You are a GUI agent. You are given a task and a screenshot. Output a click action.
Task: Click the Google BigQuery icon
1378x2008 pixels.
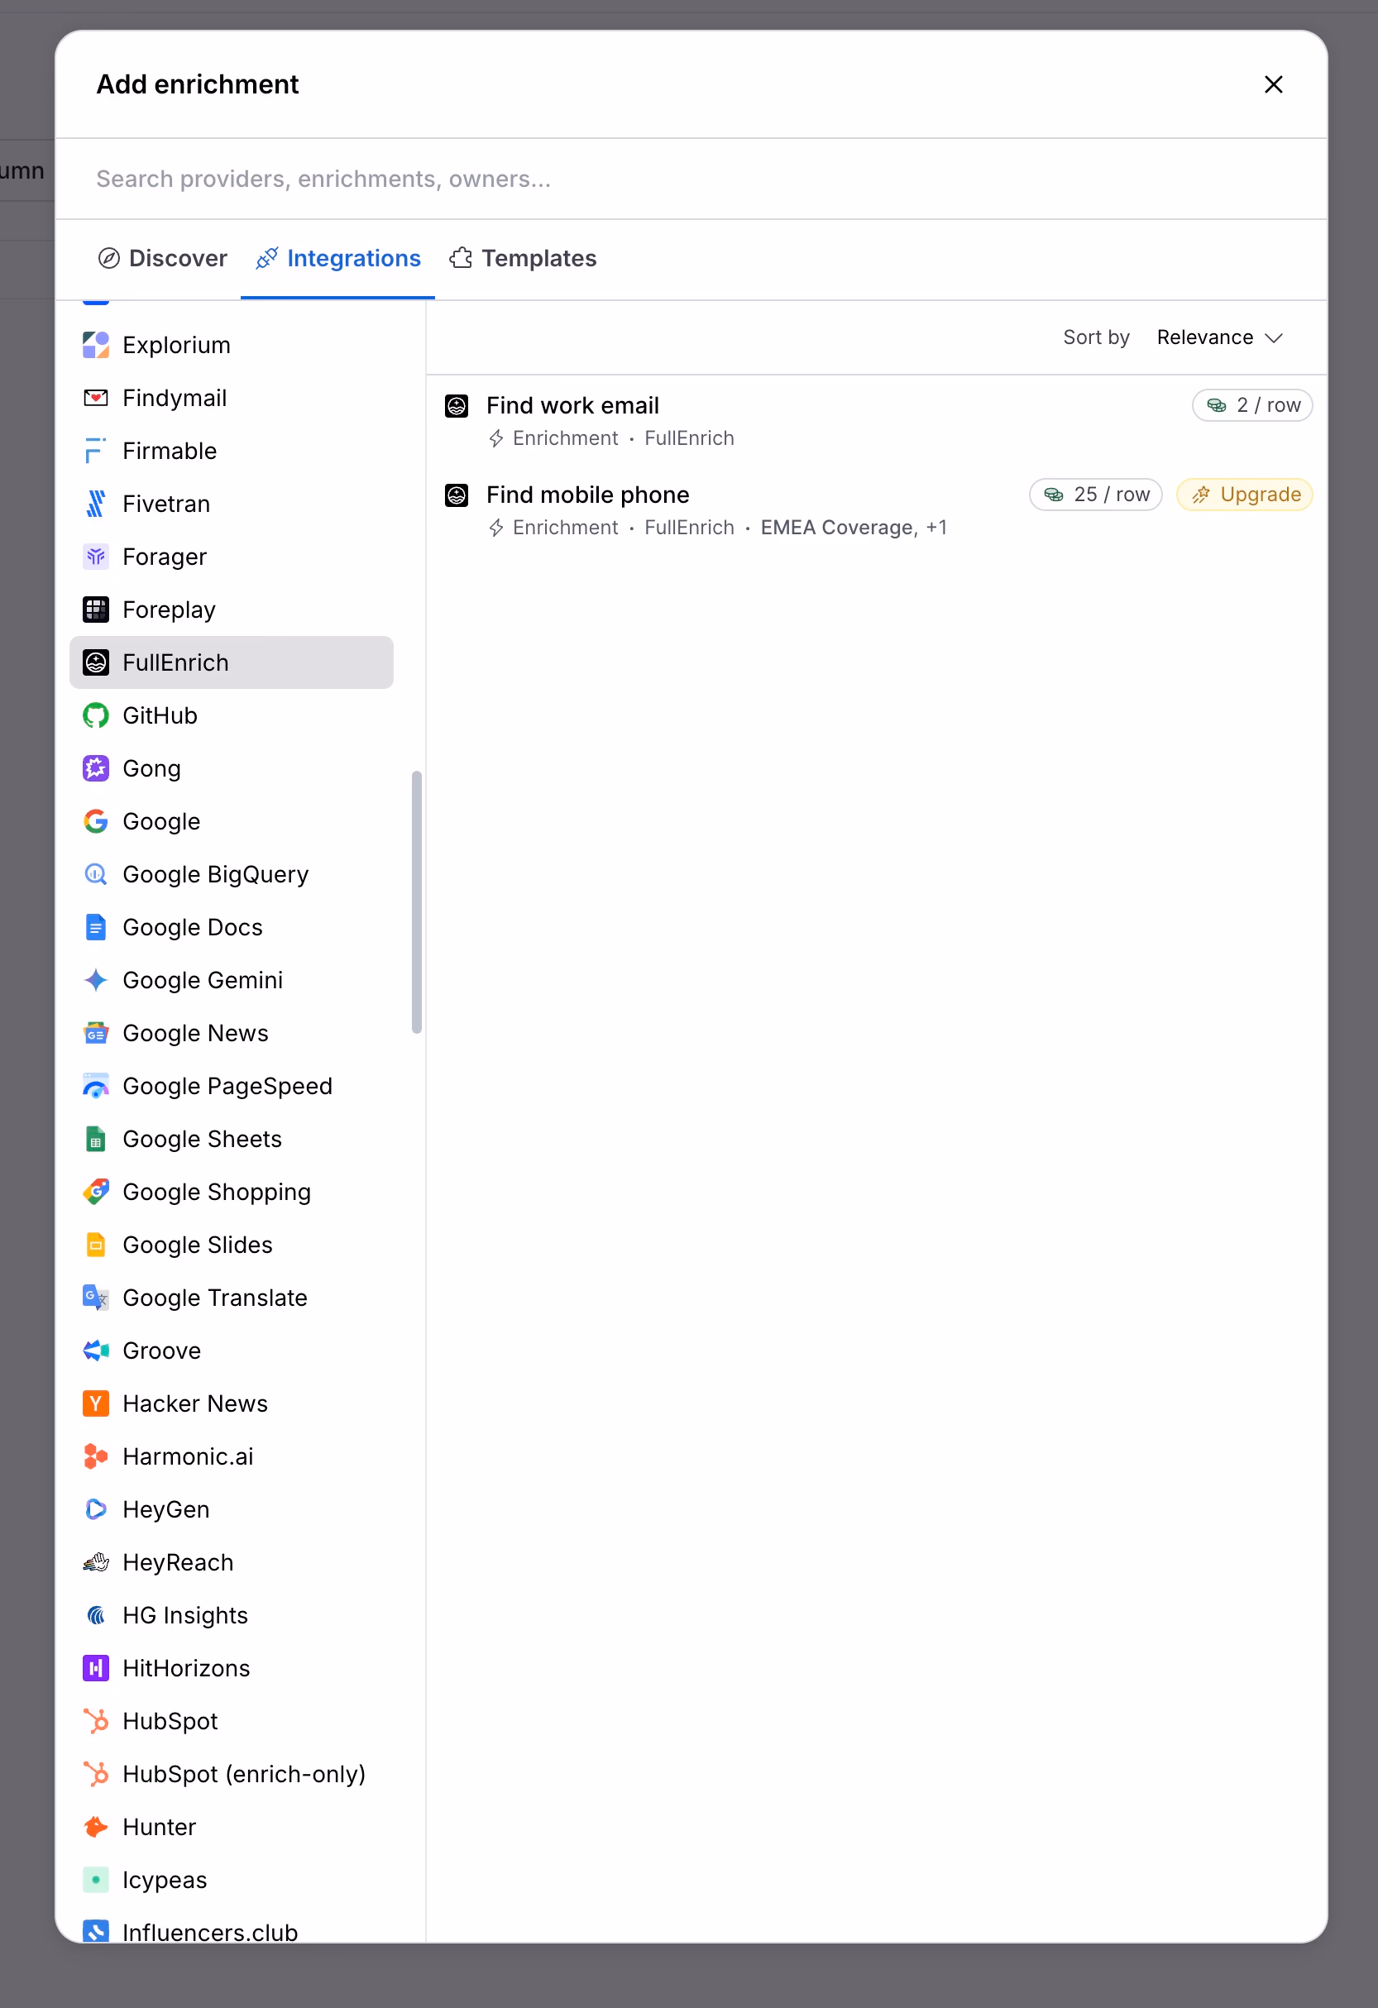pos(96,874)
